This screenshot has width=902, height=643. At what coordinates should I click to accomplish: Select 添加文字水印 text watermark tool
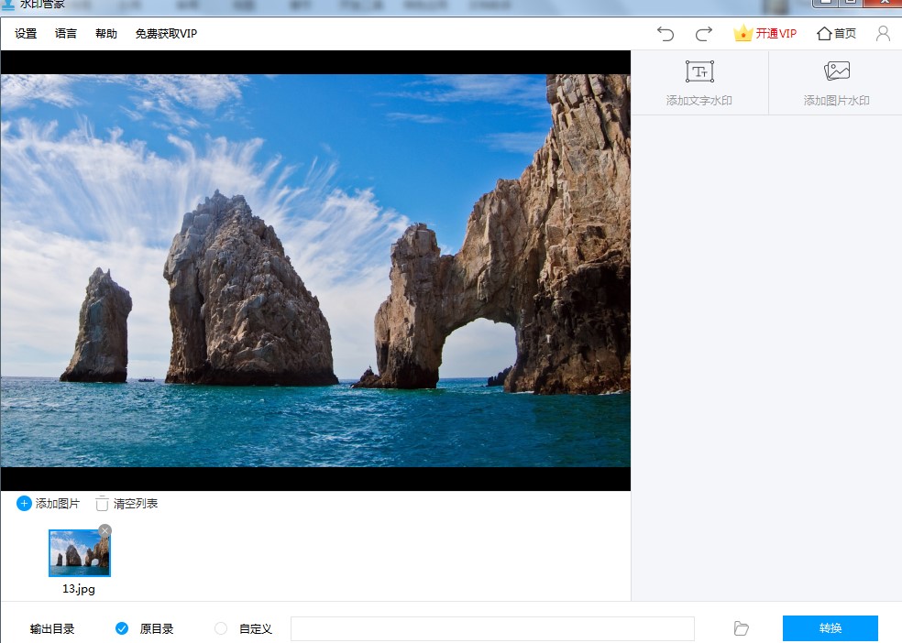[699, 83]
